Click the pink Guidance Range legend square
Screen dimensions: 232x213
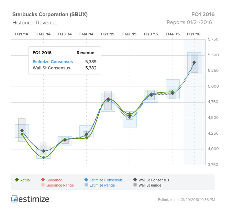(x=43, y=185)
